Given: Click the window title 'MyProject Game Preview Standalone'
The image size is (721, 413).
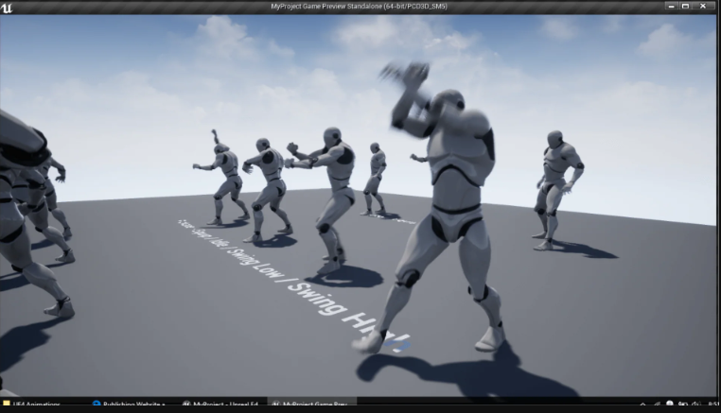Looking at the screenshot, I should click(x=360, y=7).
